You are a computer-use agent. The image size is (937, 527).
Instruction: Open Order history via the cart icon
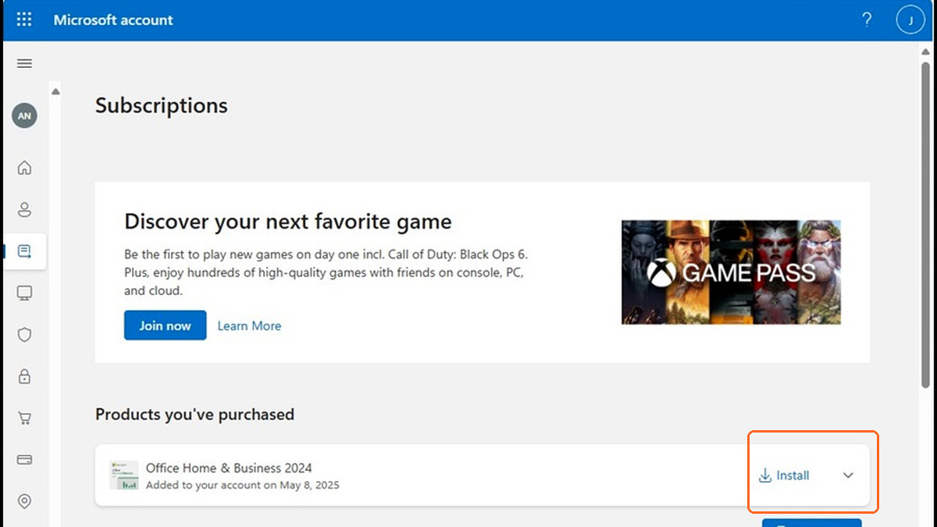[x=24, y=418]
